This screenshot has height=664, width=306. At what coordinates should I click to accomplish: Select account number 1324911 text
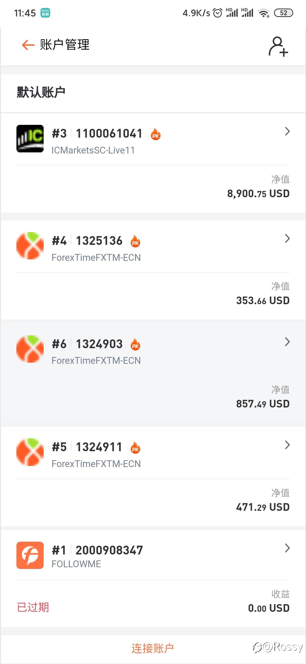99,447
